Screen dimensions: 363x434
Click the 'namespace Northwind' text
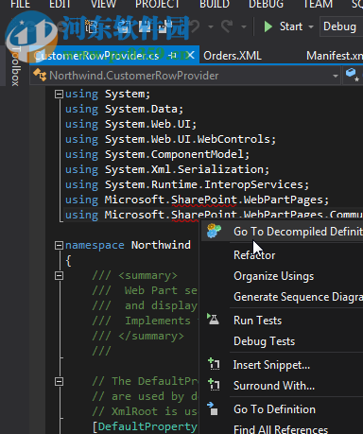(128, 245)
